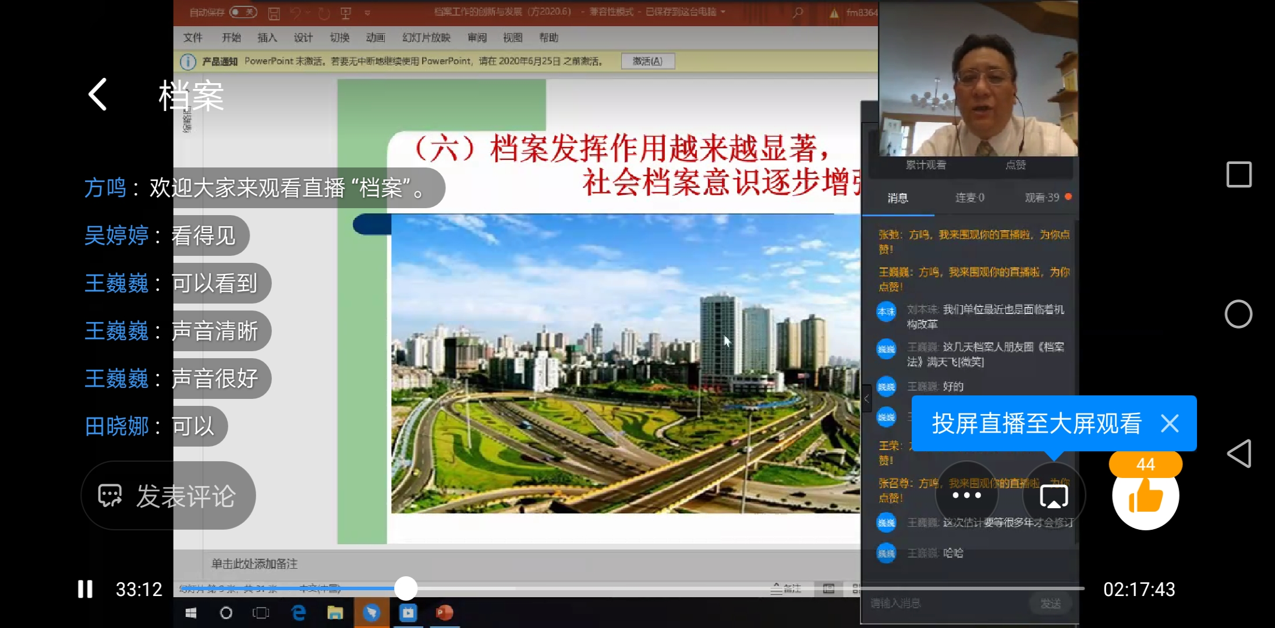Image resolution: width=1275 pixels, height=628 pixels.
Task: Open the 切换 ribbon tab
Action: (x=339, y=38)
